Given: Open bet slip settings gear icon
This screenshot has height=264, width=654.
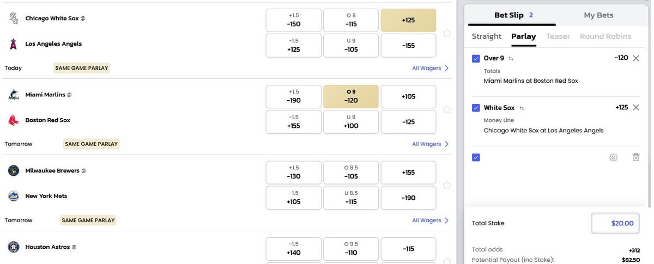Looking at the screenshot, I should 613,157.
